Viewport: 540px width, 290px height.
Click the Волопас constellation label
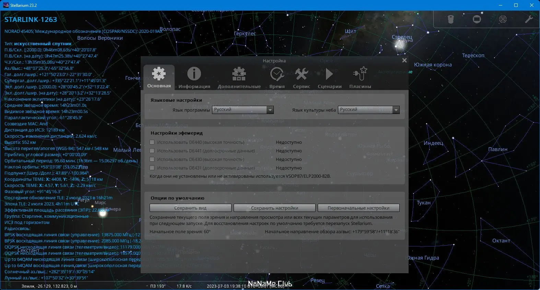click(x=170, y=29)
